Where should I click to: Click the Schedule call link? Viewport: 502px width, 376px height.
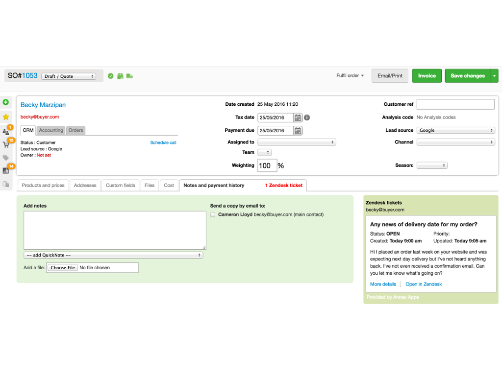pos(163,143)
